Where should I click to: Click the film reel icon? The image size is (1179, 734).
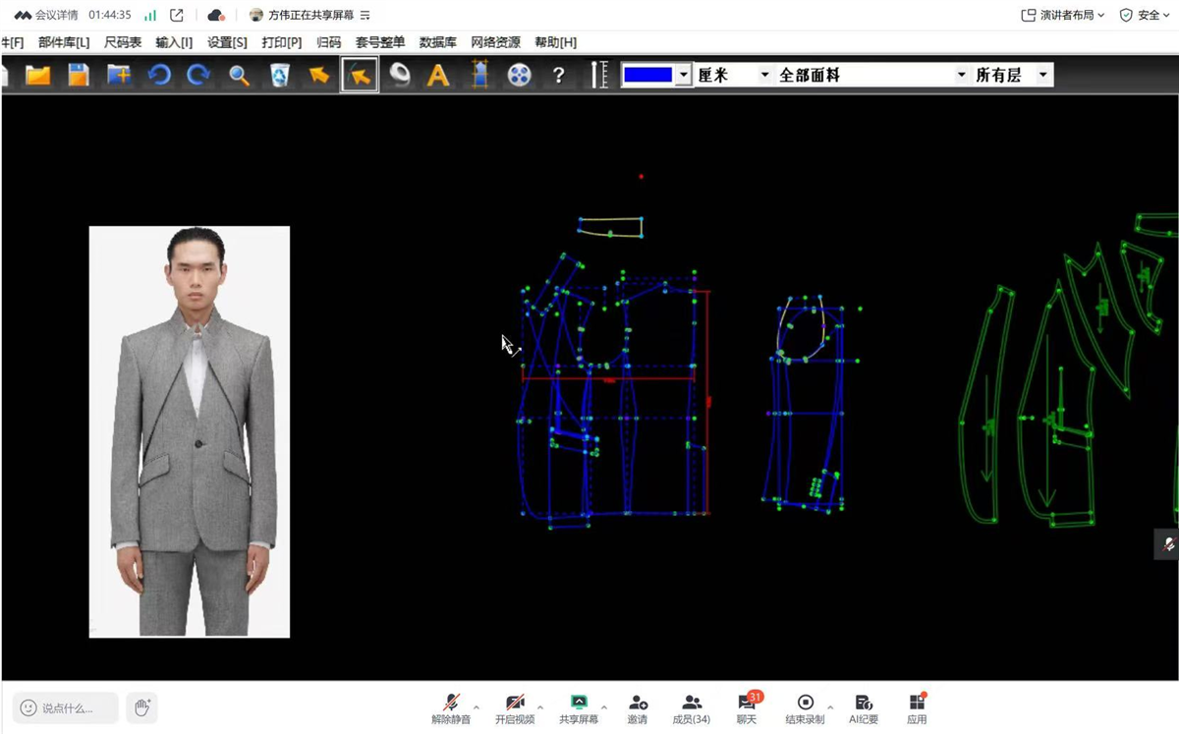(519, 75)
